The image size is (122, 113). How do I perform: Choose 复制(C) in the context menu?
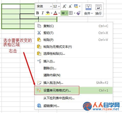click(x=74, y=26)
